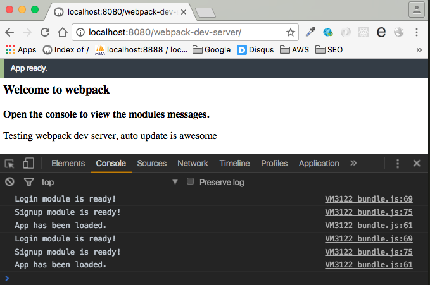Open the AWS bookmarks folder

(x=294, y=50)
